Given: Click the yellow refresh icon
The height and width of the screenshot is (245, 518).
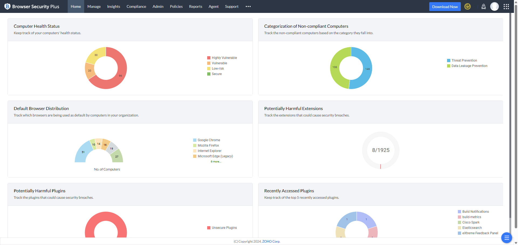Looking at the screenshot, I should coord(468,6).
